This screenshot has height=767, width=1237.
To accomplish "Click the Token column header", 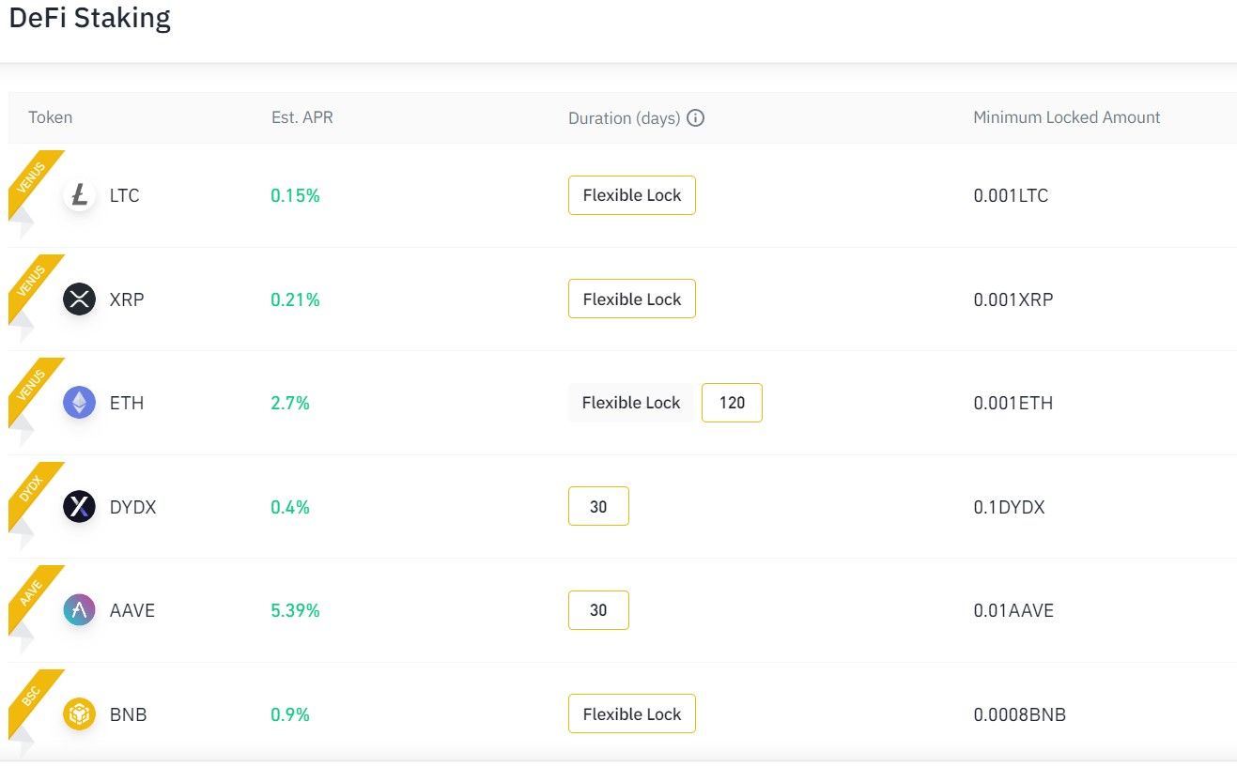I will coord(51,118).
